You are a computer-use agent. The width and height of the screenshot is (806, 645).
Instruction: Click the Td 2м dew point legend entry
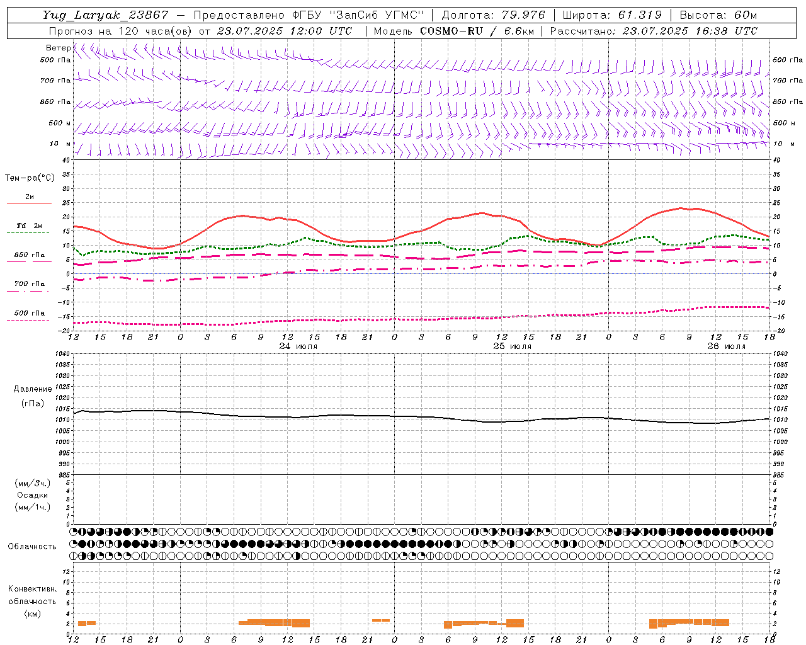click(x=29, y=225)
